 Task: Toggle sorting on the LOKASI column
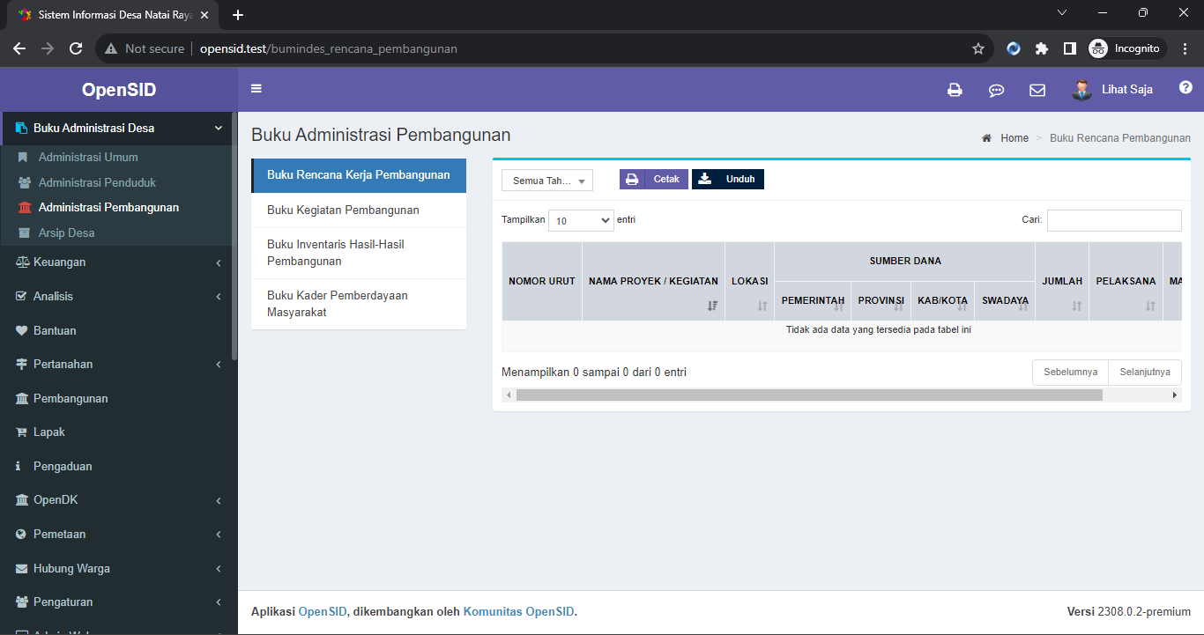tap(749, 281)
